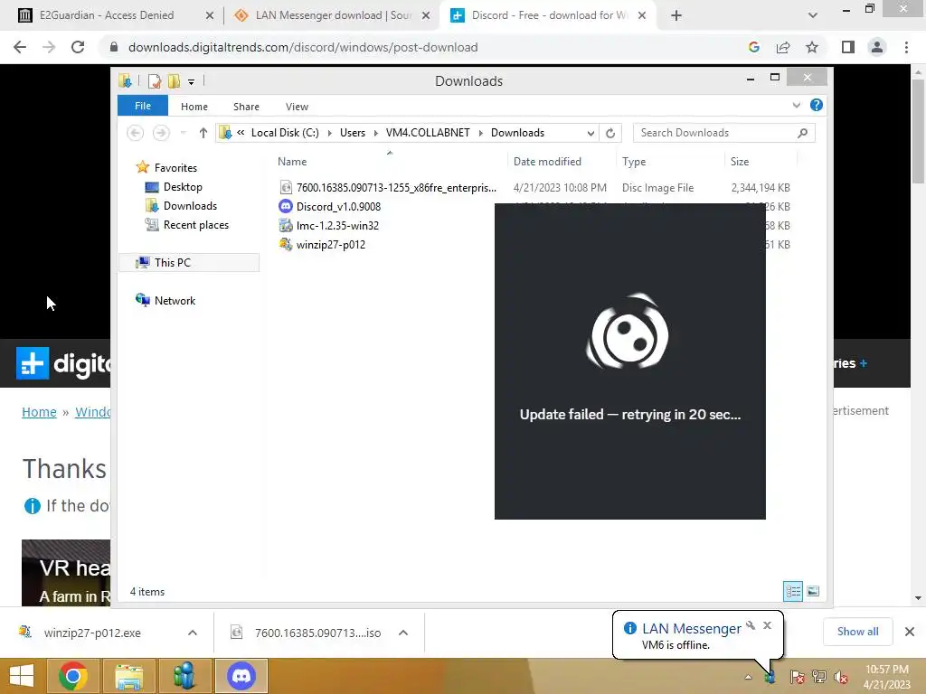Go up one folder level arrow
The height and width of the screenshot is (694, 926).
pyautogui.click(x=203, y=133)
